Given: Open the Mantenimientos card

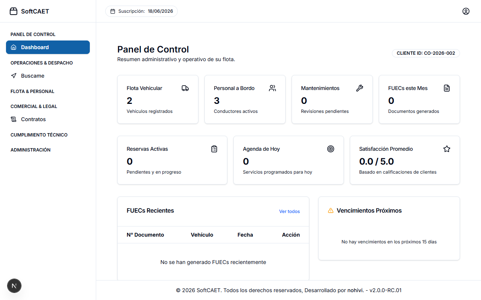Looking at the screenshot, I should point(332,99).
